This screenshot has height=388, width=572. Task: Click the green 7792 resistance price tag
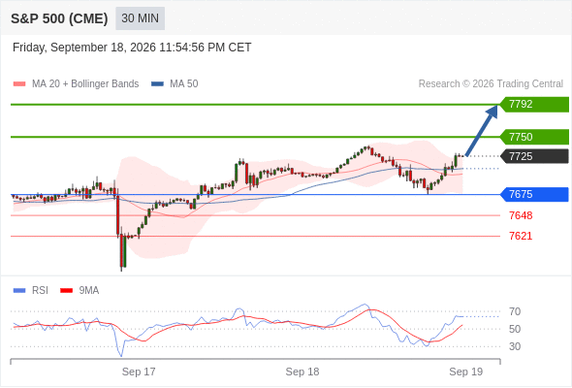[534, 105]
